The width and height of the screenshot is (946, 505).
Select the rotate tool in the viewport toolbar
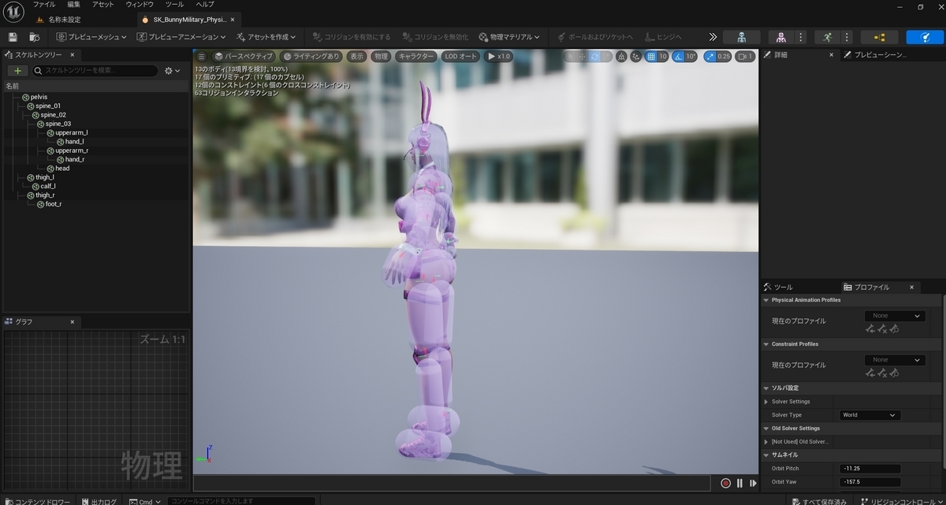[594, 56]
